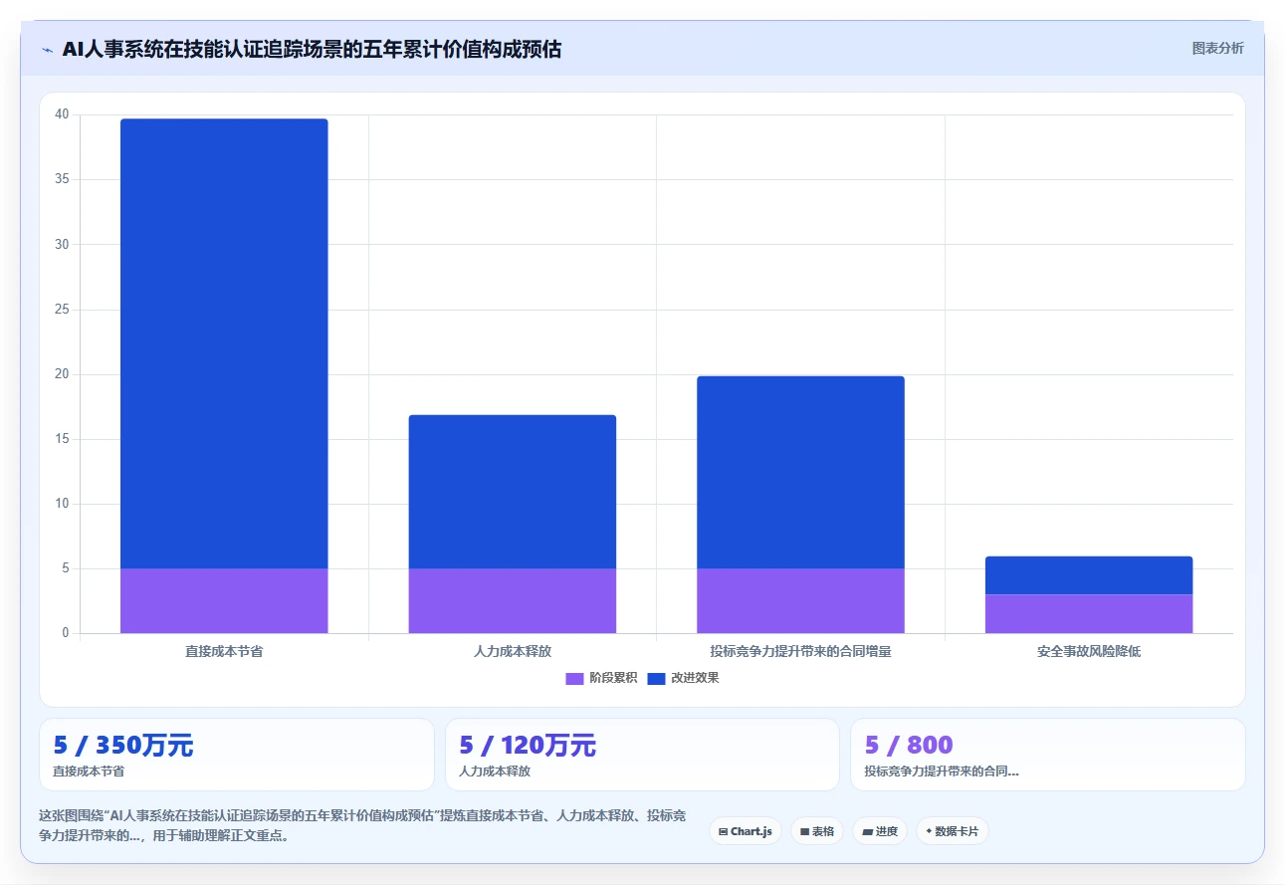The image size is (1285, 885).
Task: Click the 5 / 350万元 stat card
Action: [x=237, y=755]
